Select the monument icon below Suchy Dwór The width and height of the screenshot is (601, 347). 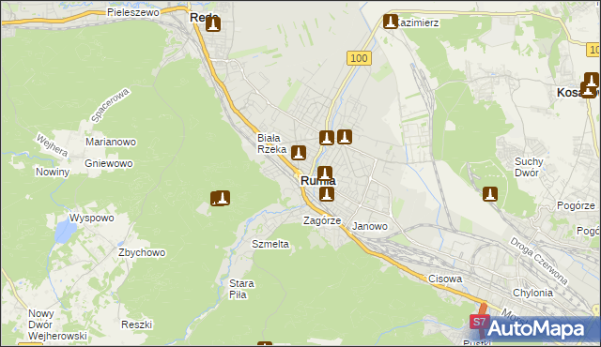coord(490,194)
